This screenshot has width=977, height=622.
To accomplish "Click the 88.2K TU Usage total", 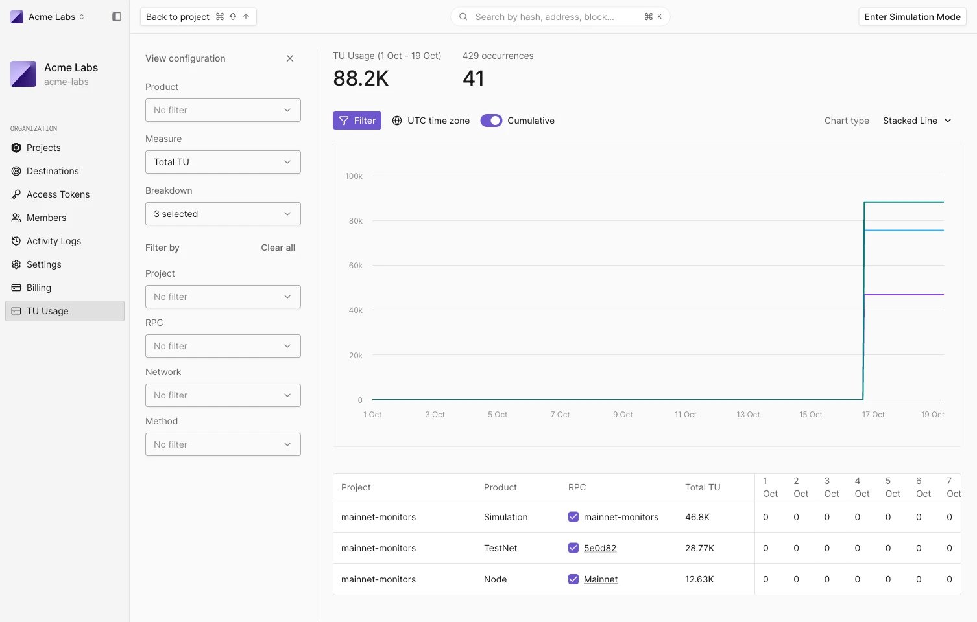I will 361,78.
